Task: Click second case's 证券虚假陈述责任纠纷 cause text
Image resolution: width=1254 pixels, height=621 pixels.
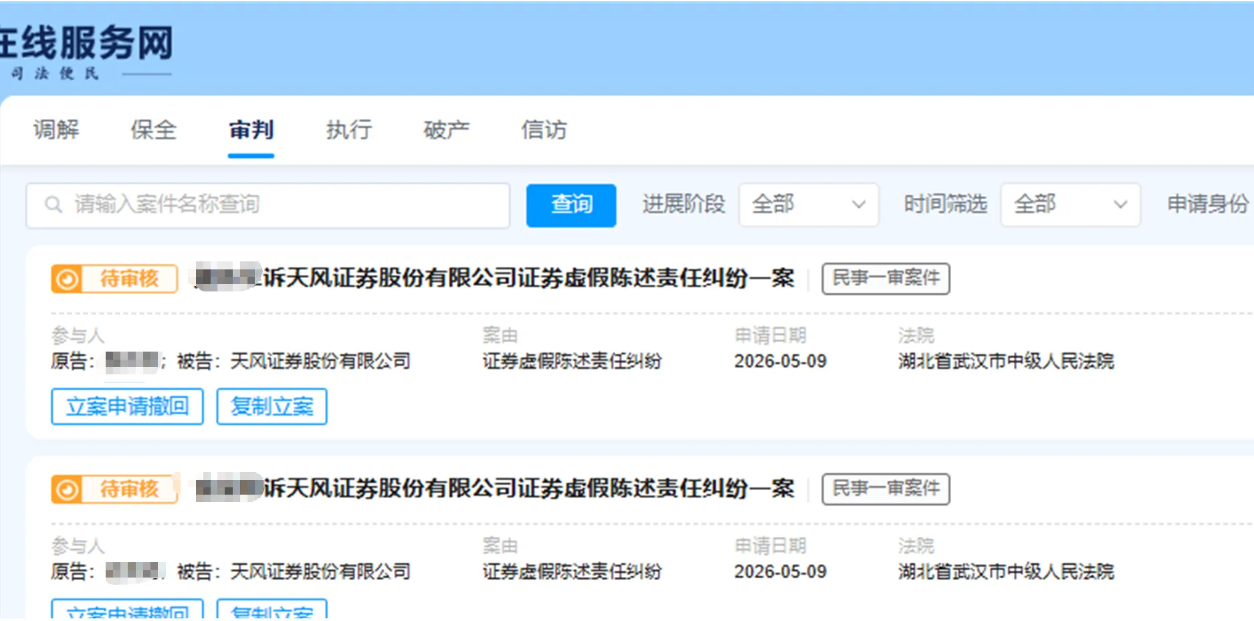Action: (x=572, y=572)
